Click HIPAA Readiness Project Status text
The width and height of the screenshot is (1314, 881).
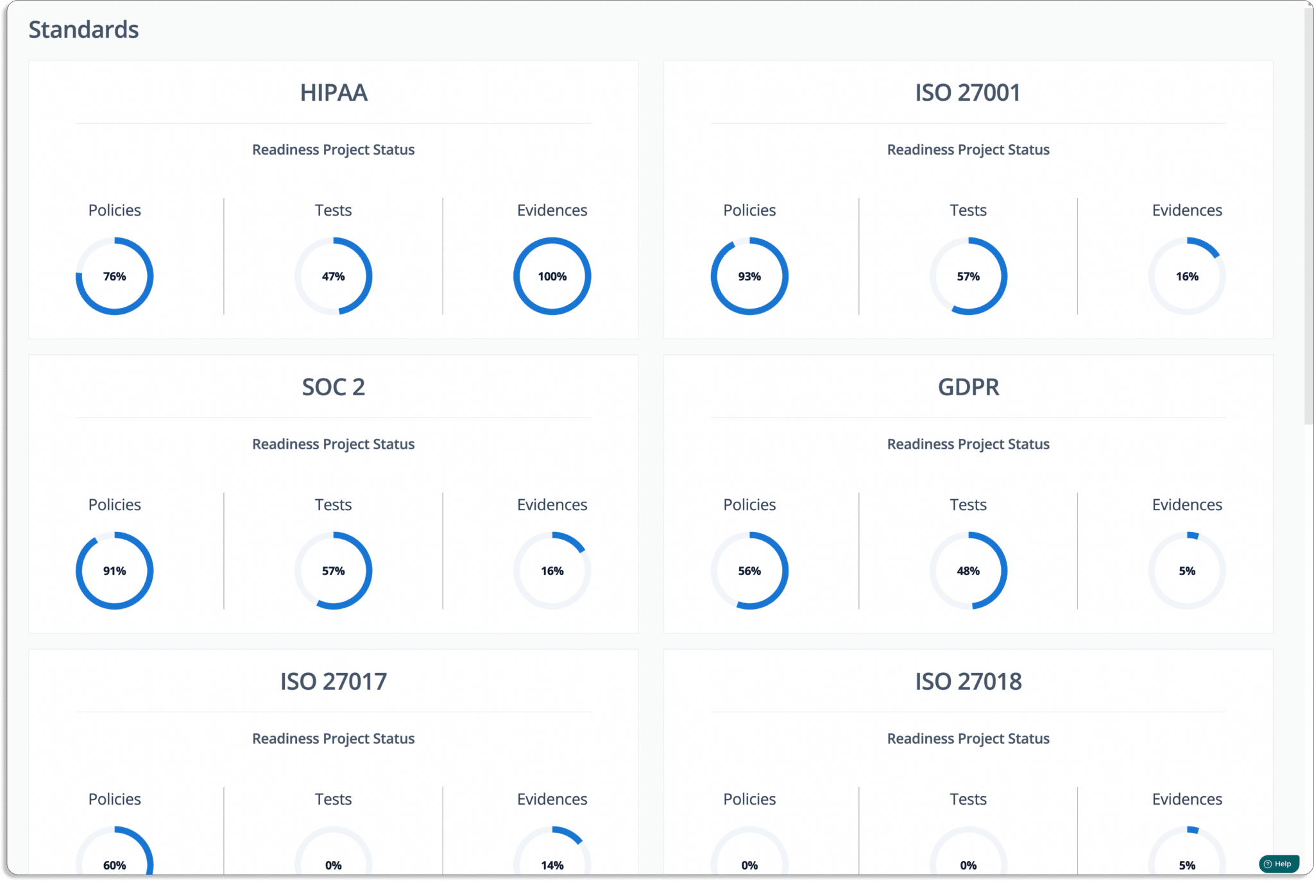334,150
